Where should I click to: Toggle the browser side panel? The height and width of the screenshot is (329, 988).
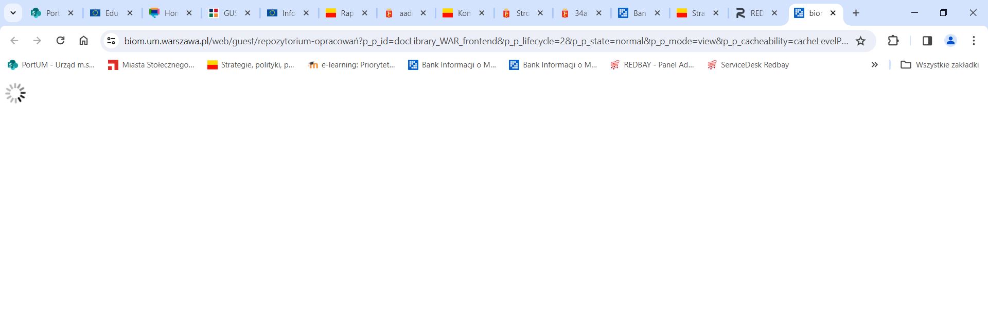coord(927,41)
